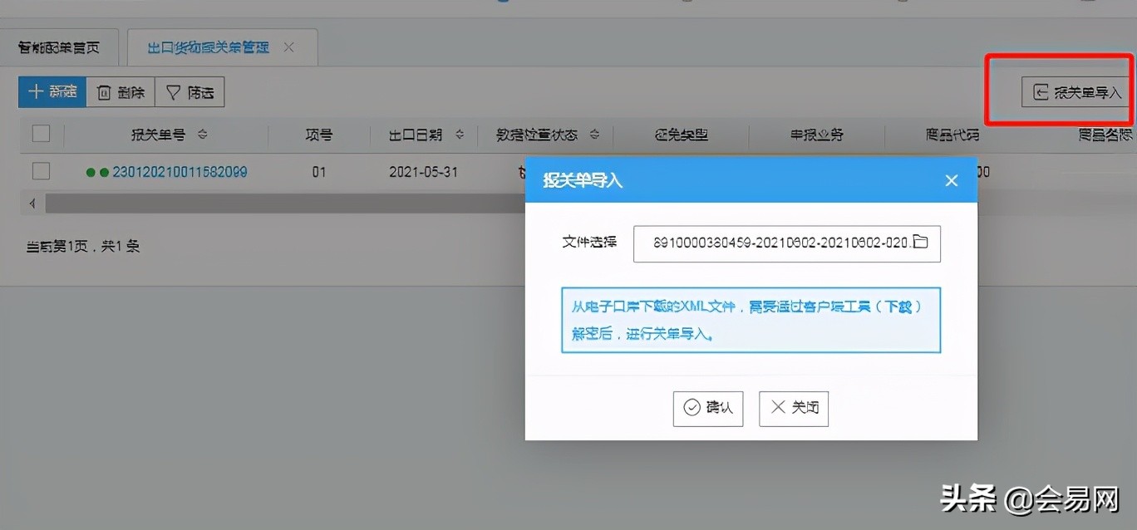Toggle the select-all header checkbox
This screenshot has width=1137, height=530.
pyautogui.click(x=41, y=134)
